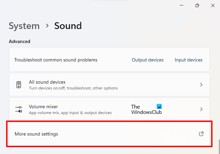Click the Volume mixer slider icon
This screenshot has width=220, height=154.
coord(19,109)
